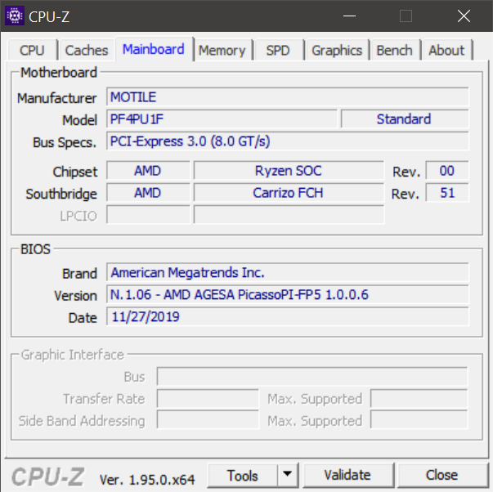Click the Southbridge Rev. value 51
The height and width of the screenshot is (492, 493).
click(x=447, y=193)
